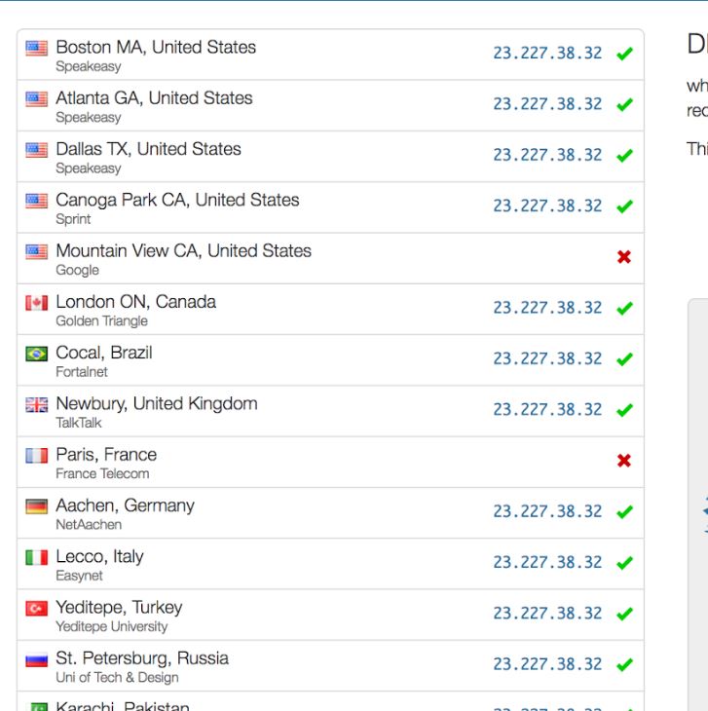Select the Boston MA, United States row
The height and width of the screenshot is (711, 708).
[x=330, y=55]
